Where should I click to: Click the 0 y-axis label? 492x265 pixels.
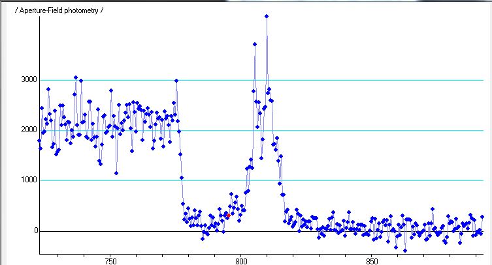(x=34, y=230)
